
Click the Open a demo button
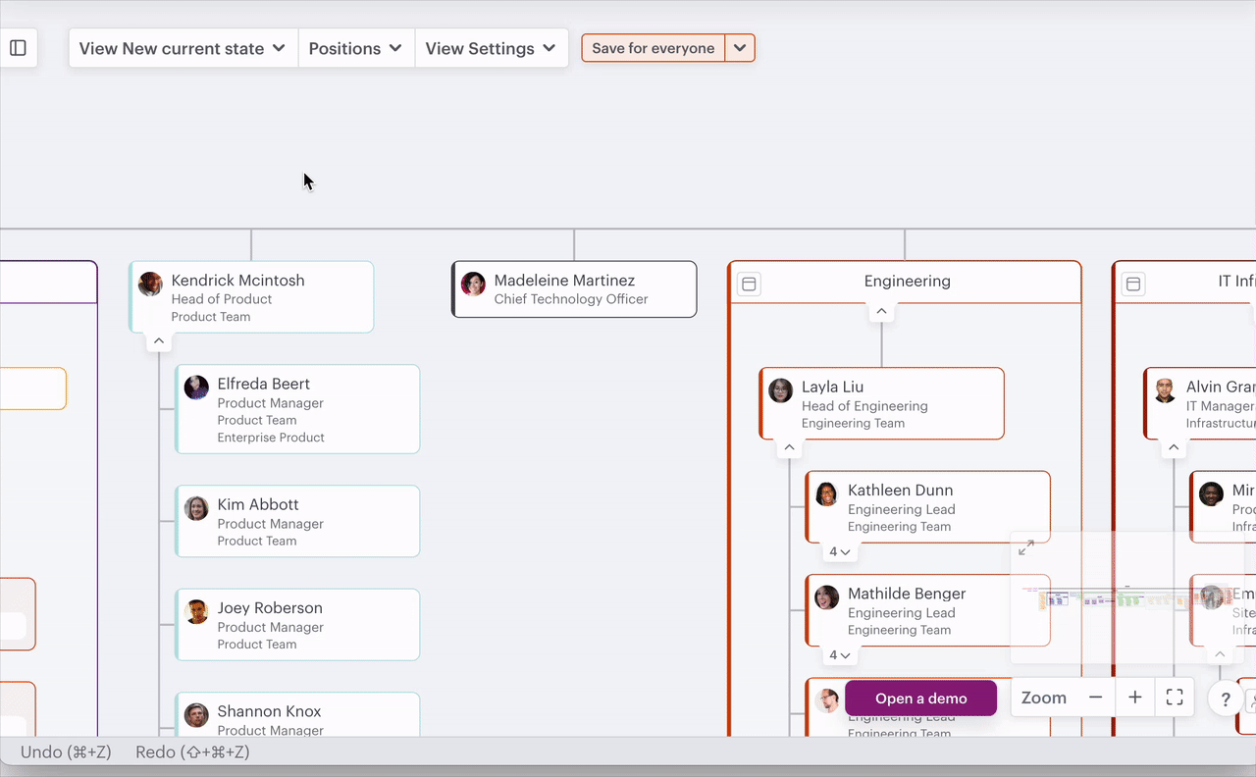920,699
